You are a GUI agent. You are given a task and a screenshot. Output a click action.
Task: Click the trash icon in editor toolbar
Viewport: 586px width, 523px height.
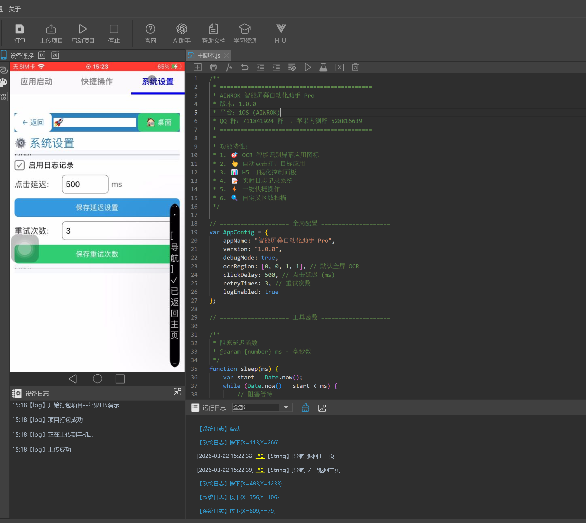355,67
